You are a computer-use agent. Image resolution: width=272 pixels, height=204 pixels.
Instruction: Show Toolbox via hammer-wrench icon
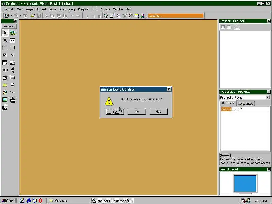click(131, 16)
